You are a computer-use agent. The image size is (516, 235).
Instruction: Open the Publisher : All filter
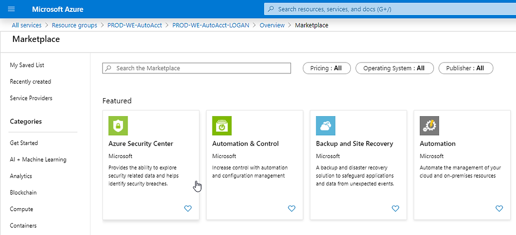466,68
